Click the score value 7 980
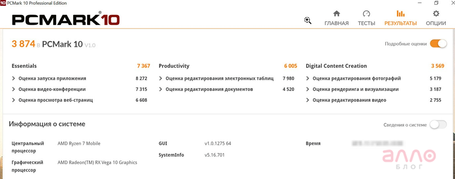The image size is (455, 179). coord(289,79)
